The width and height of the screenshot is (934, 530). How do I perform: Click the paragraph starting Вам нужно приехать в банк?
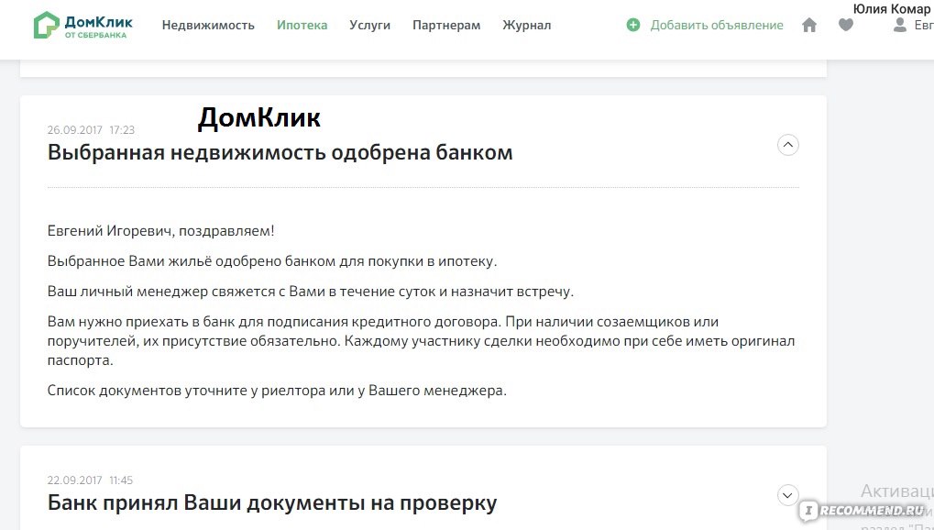pos(421,341)
